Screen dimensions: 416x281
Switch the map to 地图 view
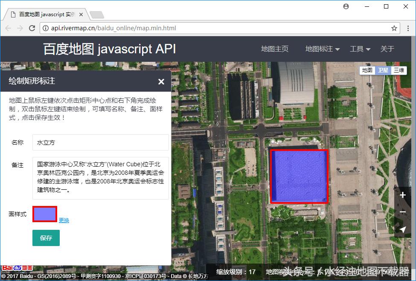[367, 70]
